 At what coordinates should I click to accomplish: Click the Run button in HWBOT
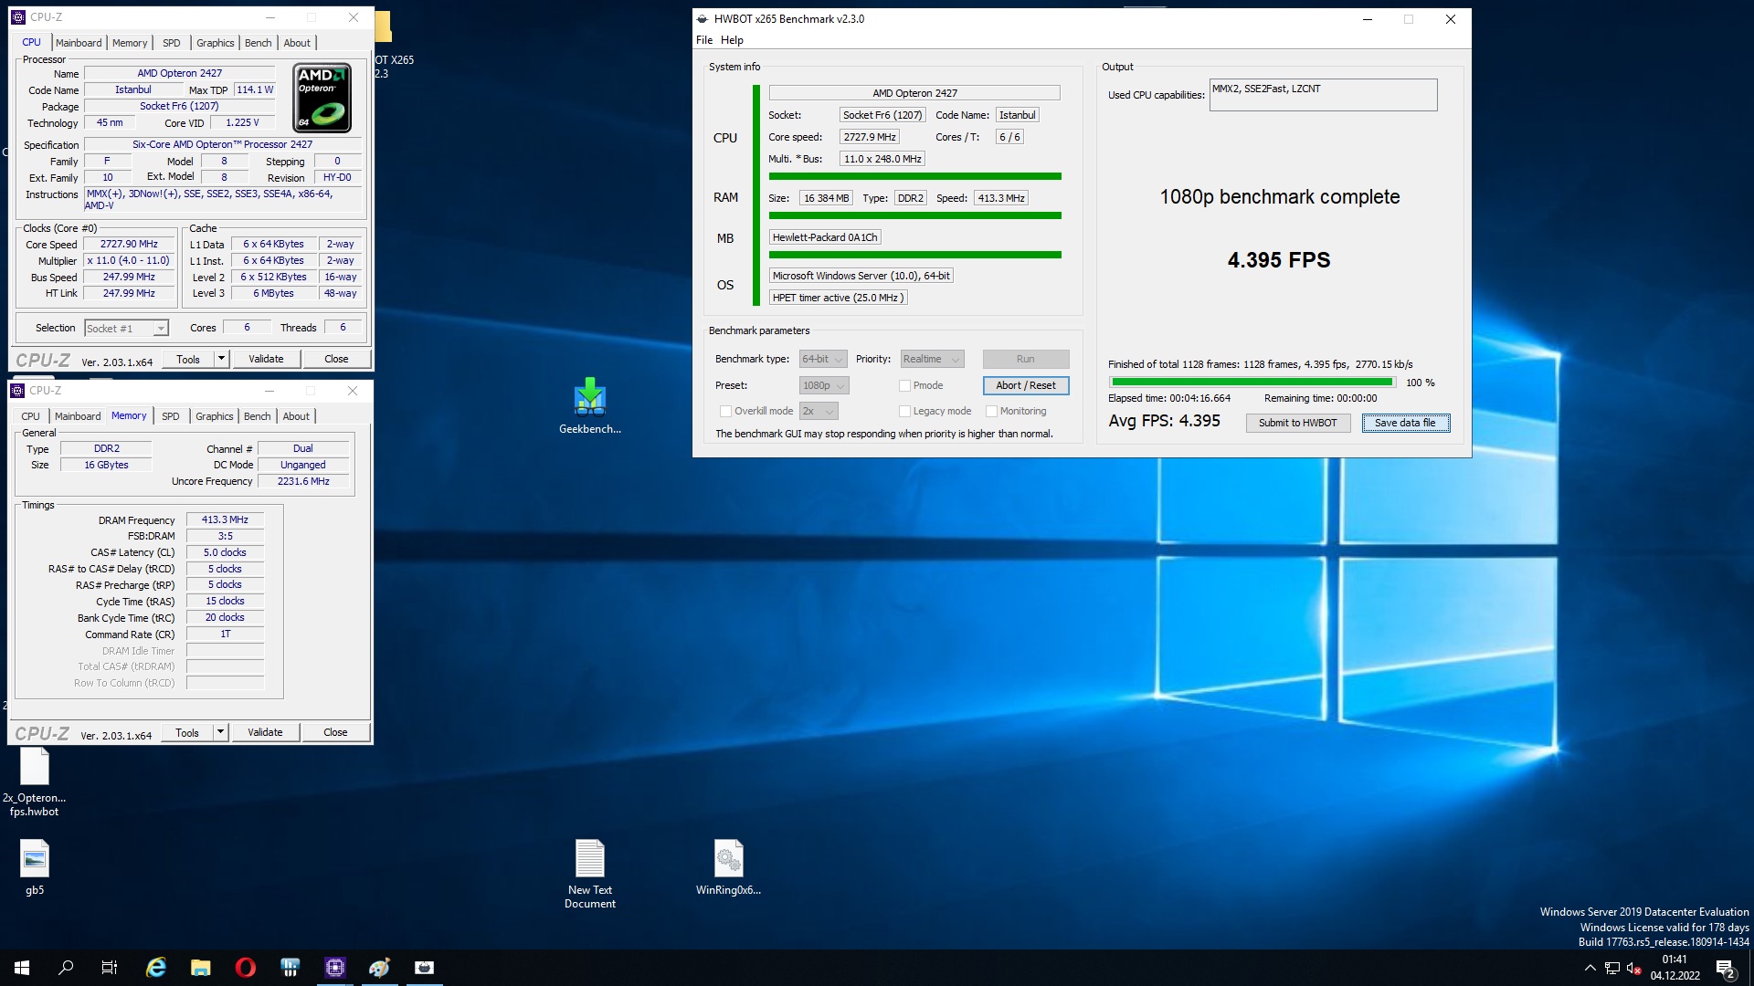[1026, 360]
